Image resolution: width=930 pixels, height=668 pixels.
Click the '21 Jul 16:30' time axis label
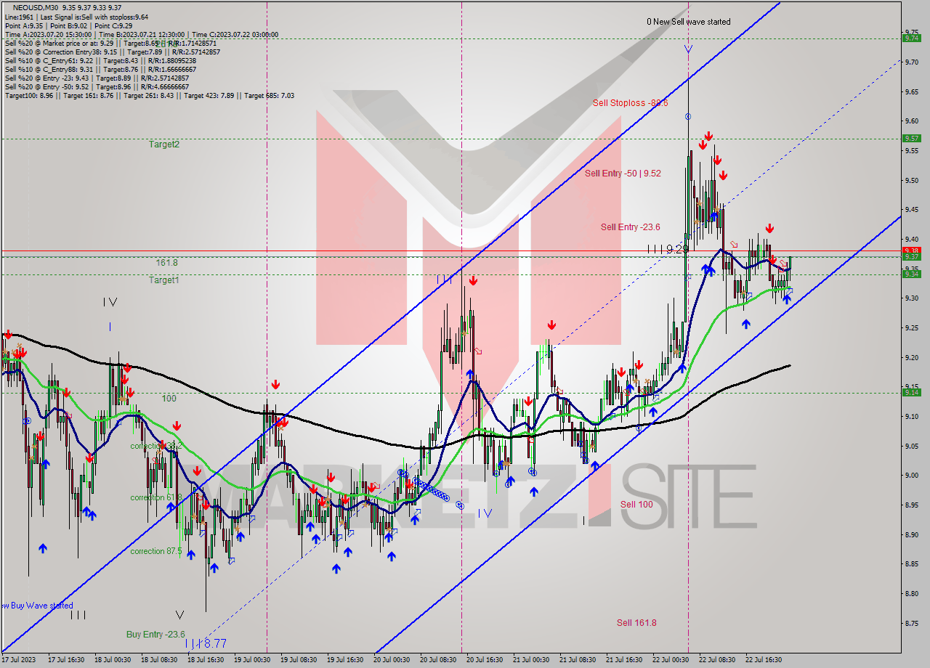[624, 660]
